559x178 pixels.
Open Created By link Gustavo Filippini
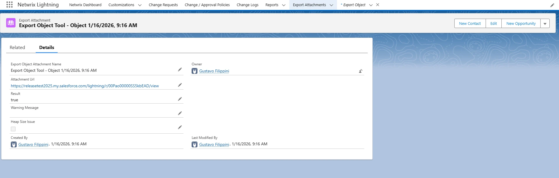(x=33, y=144)
